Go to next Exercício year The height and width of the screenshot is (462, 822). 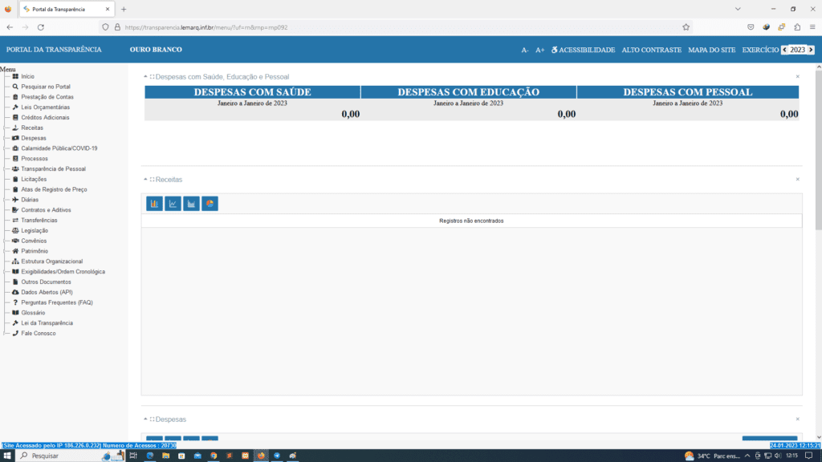click(x=811, y=50)
